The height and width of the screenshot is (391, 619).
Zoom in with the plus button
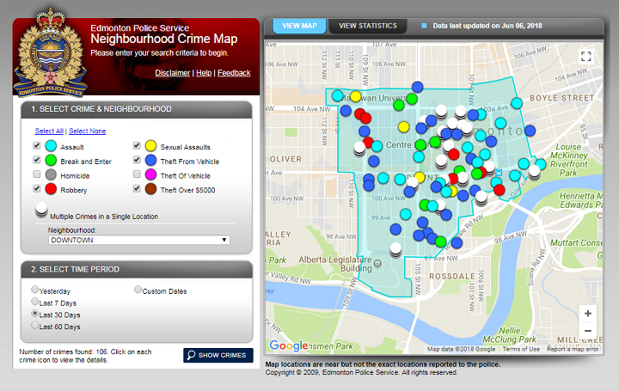coord(588,314)
